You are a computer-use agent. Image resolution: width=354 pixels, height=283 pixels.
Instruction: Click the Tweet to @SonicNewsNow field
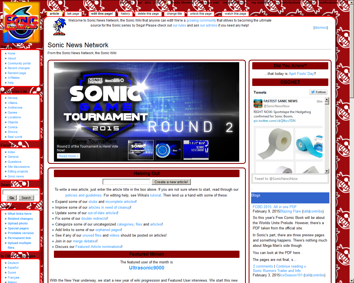point(290,179)
